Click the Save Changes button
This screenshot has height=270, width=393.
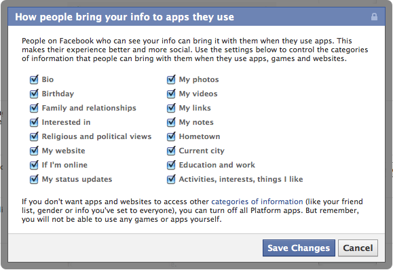pos(299,248)
